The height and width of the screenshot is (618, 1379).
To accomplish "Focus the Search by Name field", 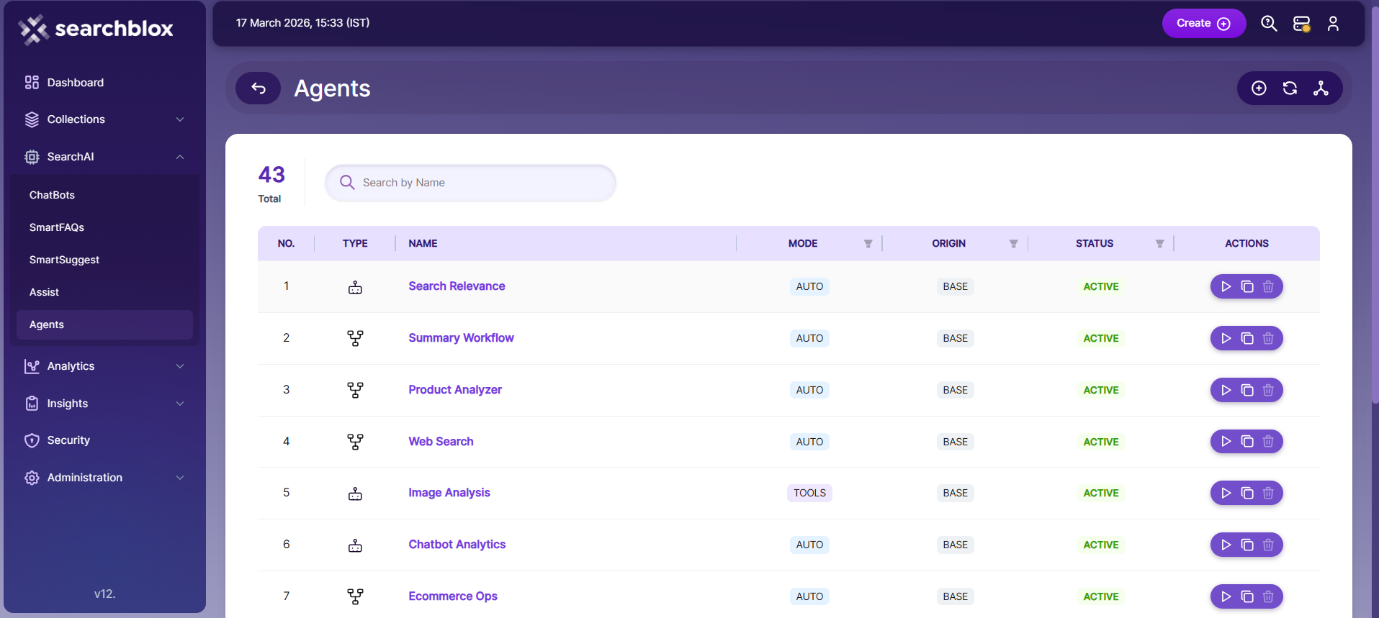I will pyautogui.click(x=470, y=183).
